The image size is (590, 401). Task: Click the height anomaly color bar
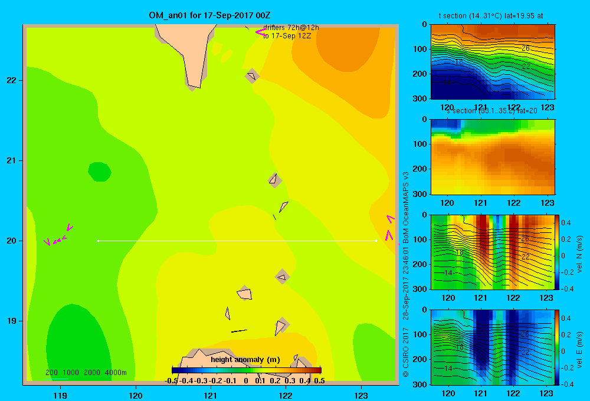click(247, 370)
